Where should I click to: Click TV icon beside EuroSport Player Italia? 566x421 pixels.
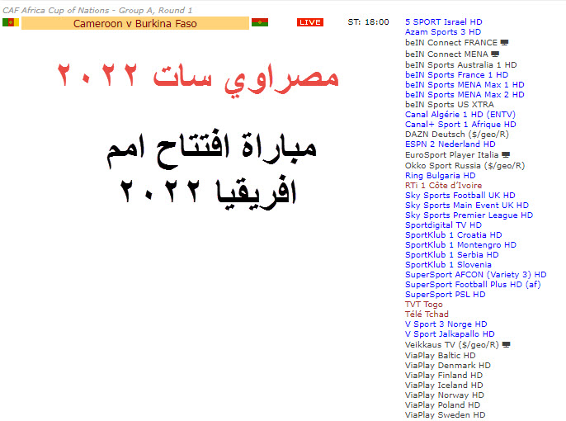click(x=506, y=155)
